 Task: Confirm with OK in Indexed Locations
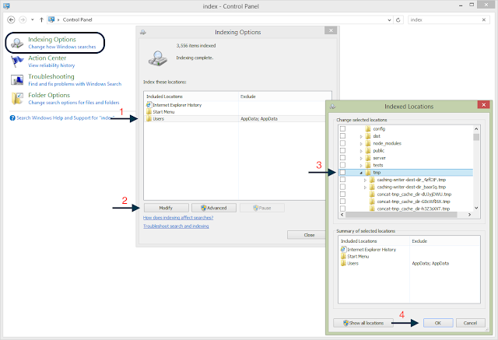click(438, 323)
